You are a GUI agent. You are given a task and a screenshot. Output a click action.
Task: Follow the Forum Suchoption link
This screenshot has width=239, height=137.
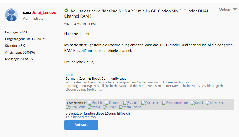click(x=177, y=82)
